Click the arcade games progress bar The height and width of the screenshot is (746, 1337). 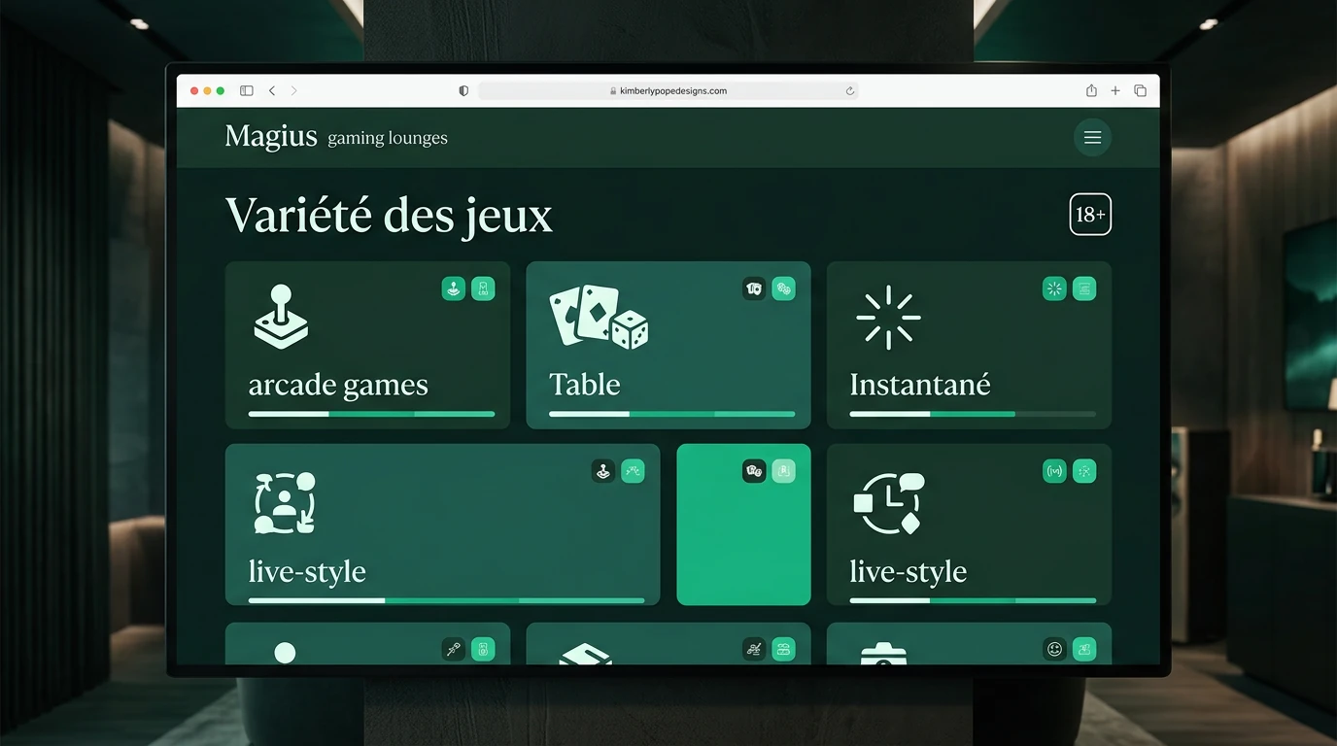[371, 414]
